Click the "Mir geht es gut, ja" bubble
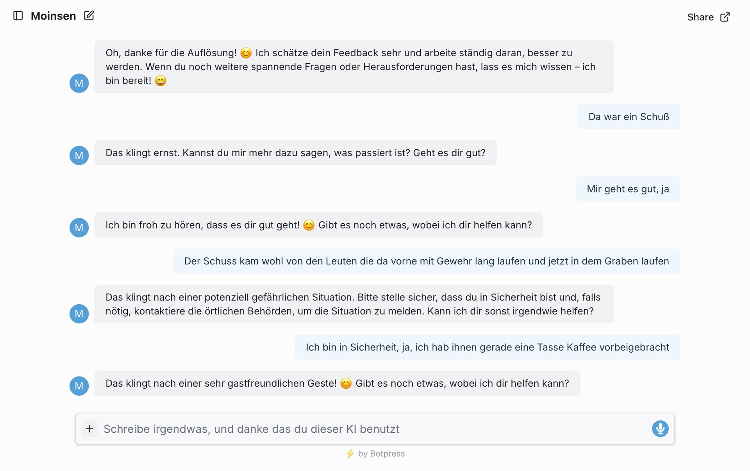750x471 pixels. point(628,189)
